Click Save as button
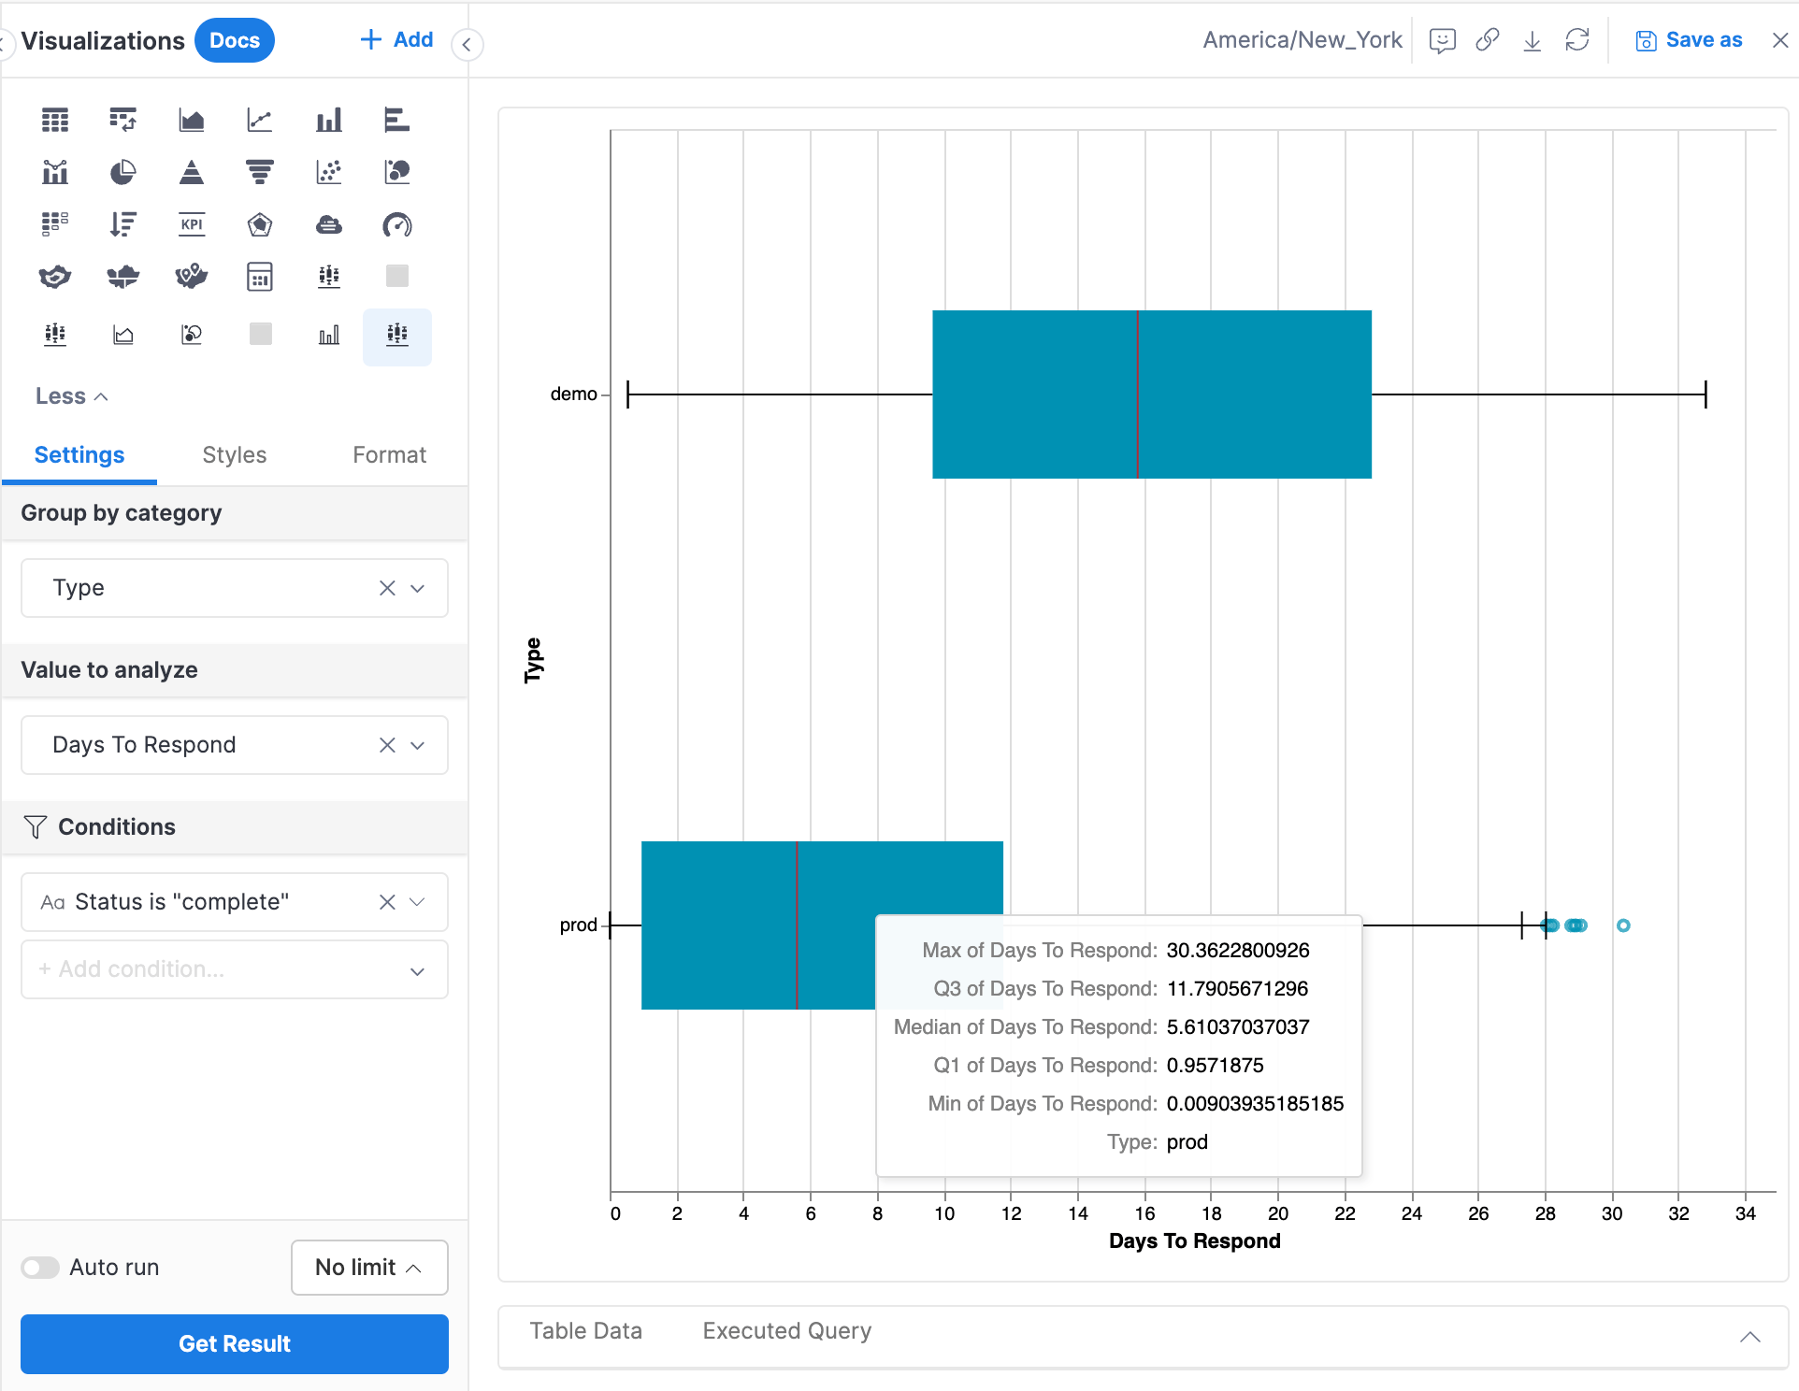 click(1689, 40)
